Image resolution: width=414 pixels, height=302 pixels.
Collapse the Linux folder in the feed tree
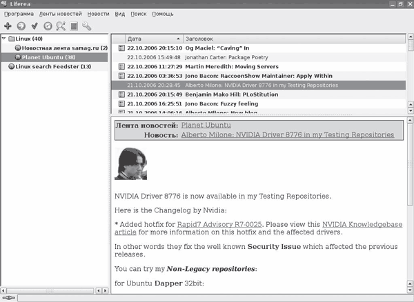(x=5, y=39)
